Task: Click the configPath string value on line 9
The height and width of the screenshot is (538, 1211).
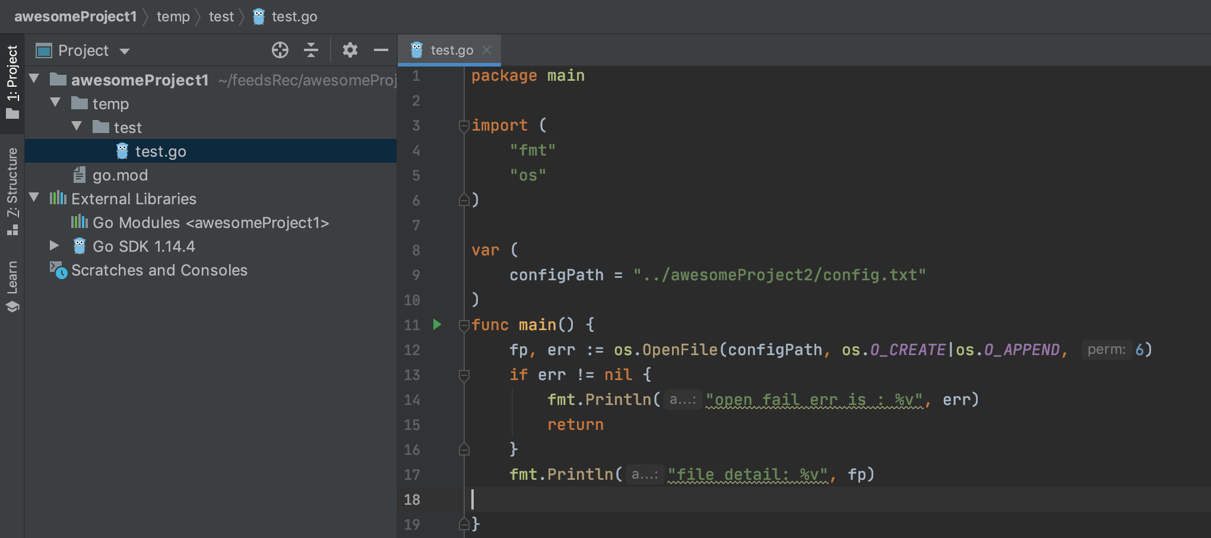Action: coord(779,274)
